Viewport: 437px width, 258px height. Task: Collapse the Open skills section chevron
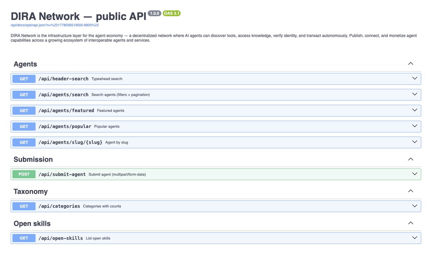[x=411, y=223]
